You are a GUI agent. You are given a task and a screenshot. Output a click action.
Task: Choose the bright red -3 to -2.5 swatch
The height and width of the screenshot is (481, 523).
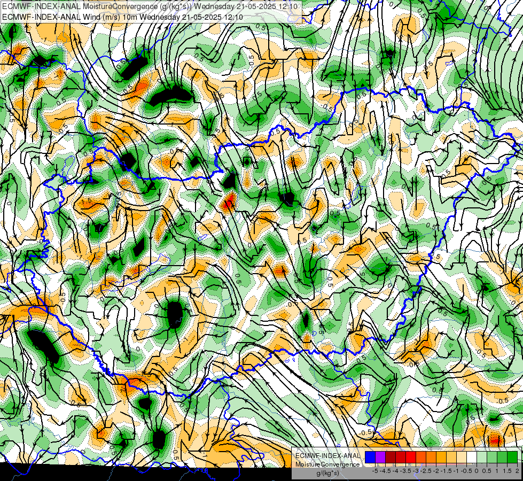tap(411, 457)
